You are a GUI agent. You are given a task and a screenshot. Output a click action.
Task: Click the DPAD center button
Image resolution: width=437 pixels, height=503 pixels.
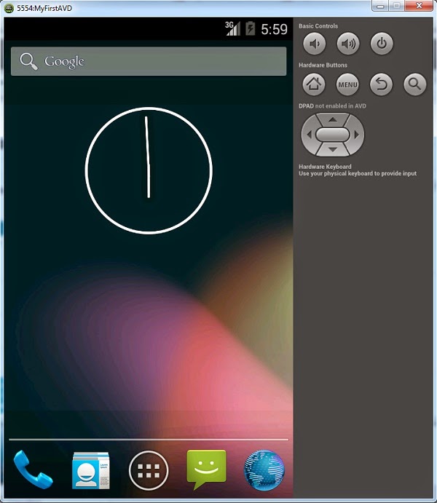(x=333, y=135)
